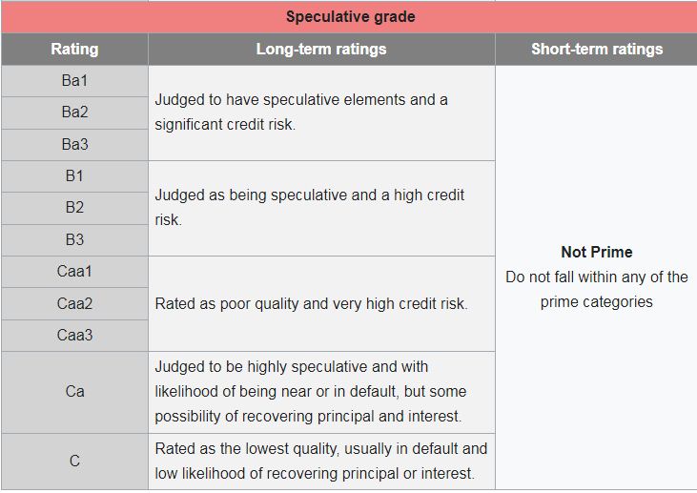
Task: Click the 'poor quality' description text
Action: click(x=311, y=303)
